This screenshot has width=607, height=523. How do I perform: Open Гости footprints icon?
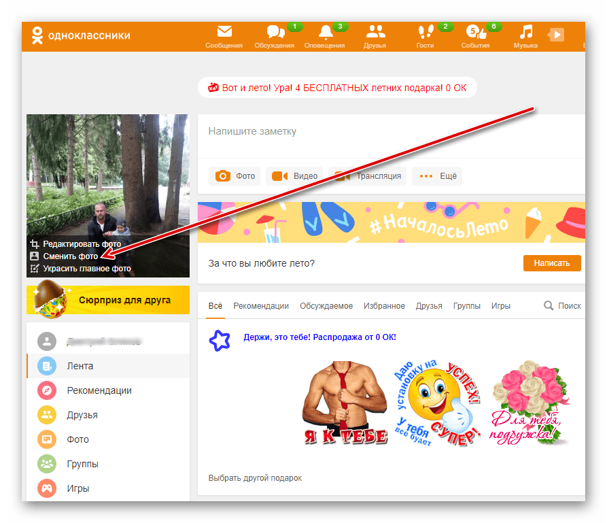tap(426, 32)
